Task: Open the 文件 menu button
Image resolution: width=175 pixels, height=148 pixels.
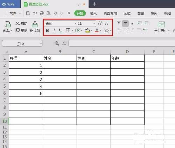Action: click(x=12, y=13)
